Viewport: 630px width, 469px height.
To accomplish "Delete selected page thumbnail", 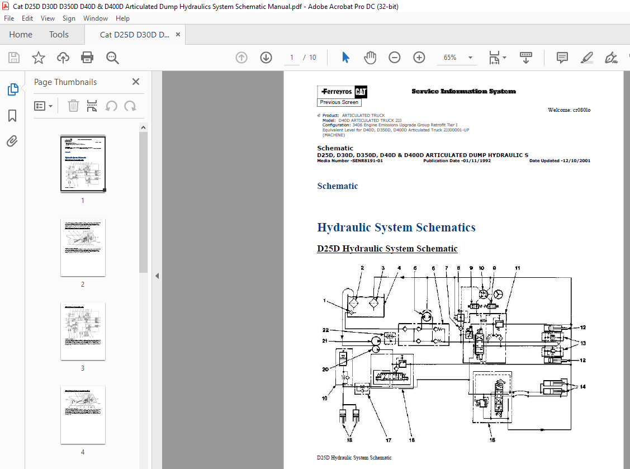I will pos(73,106).
